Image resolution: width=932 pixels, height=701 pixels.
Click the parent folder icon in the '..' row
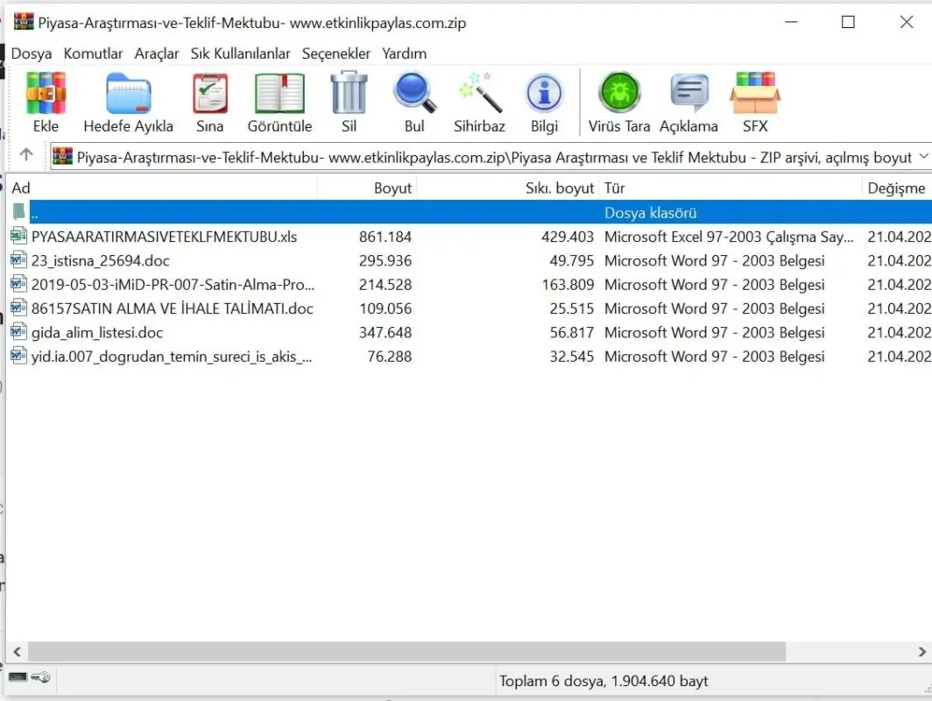(19, 211)
